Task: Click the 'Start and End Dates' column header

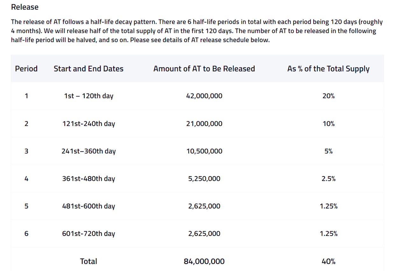Action: 89,69
